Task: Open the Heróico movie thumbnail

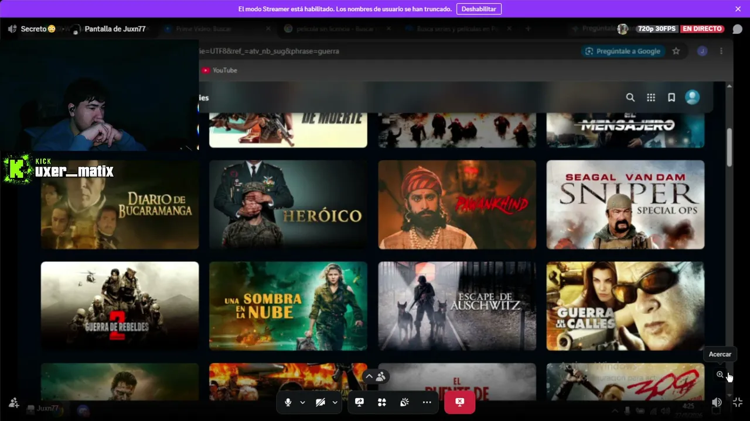Action: (x=288, y=205)
